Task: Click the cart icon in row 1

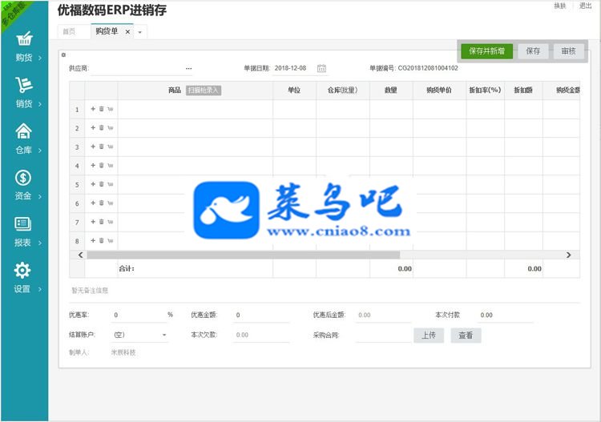Action: click(111, 109)
